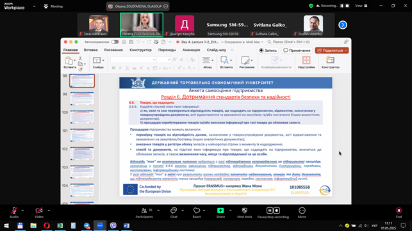Image resolution: width=412 pixels, height=231 pixels.
Task: Show more ribbon tabs with the double chevron
Action: point(232,50)
